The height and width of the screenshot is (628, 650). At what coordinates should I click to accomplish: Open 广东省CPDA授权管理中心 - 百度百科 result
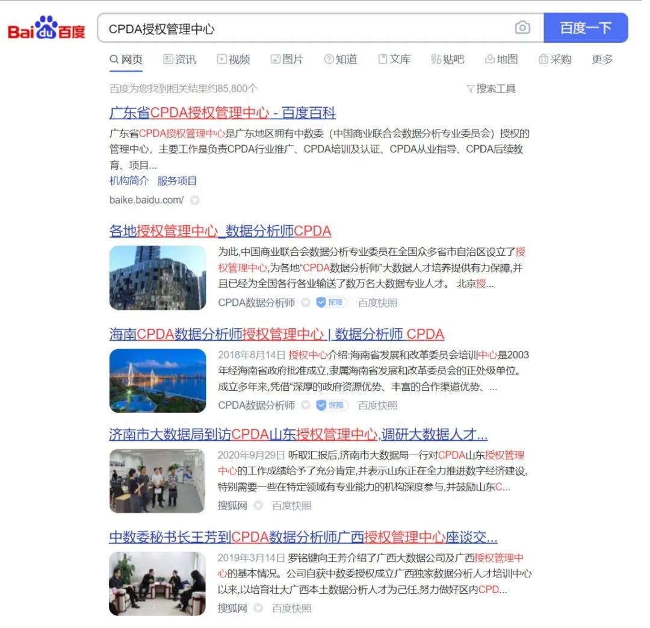[223, 113]
